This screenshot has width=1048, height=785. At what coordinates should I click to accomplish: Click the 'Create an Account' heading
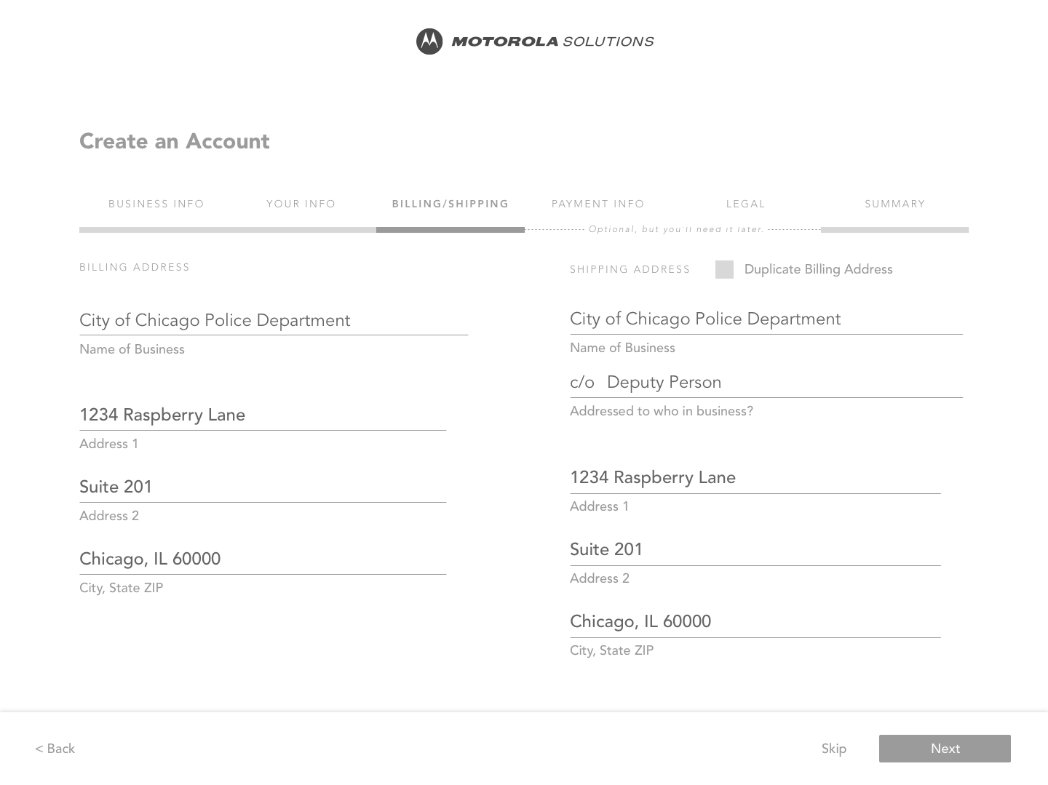point(175,141)
